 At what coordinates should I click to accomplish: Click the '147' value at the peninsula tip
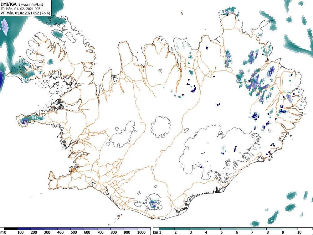click(x=25, y=122)
